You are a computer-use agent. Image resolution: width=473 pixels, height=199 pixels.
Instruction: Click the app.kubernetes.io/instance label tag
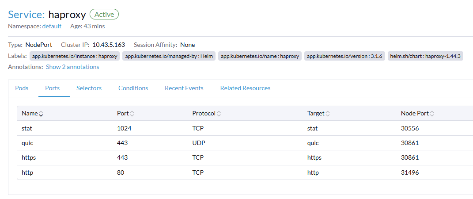(x=75, y=56)
